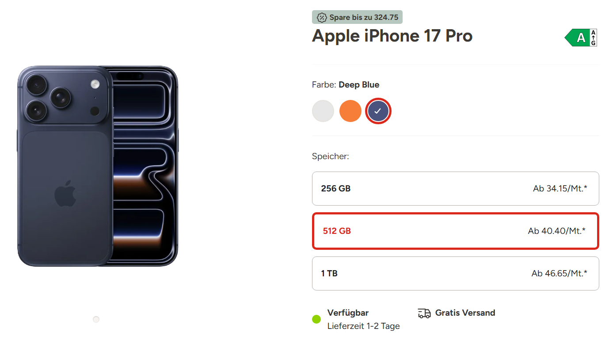609x340 pixels.
Task: Click the delivery truck icon
Action: 424,313
